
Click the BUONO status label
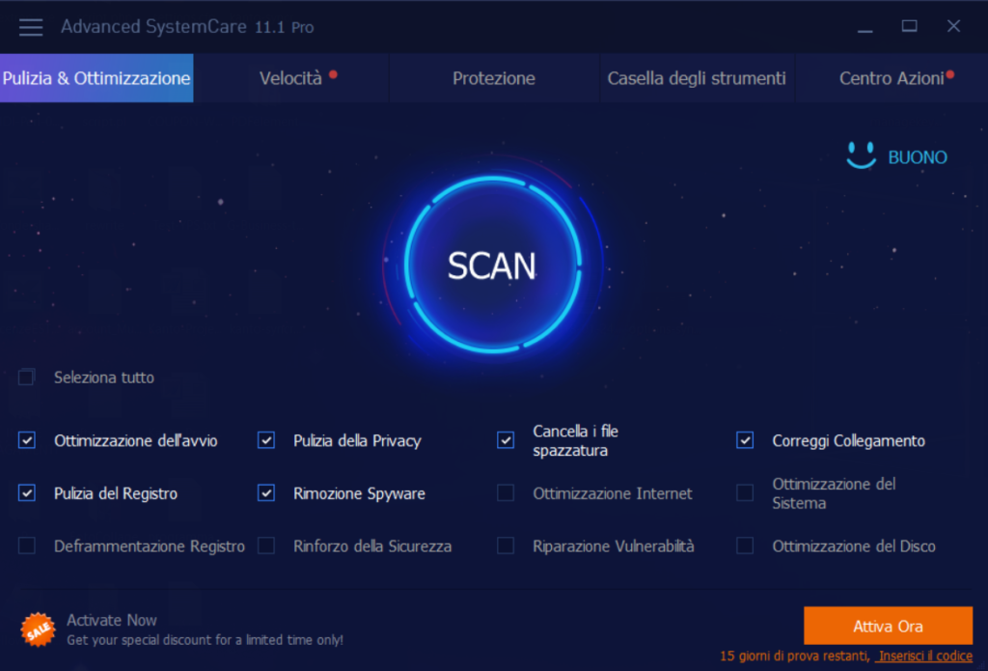918,157
